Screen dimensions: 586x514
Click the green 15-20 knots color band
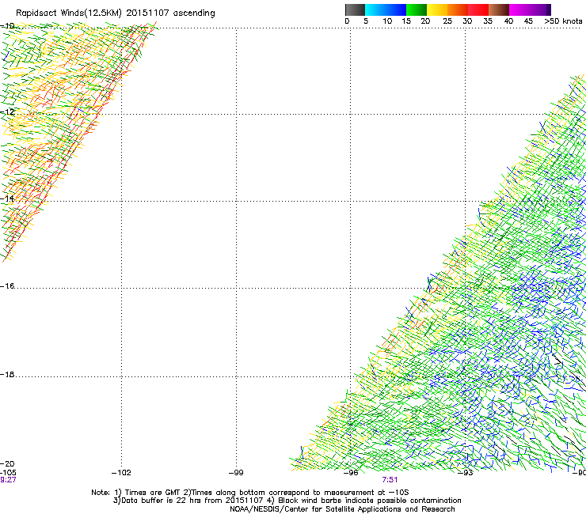tap(417, 9)
